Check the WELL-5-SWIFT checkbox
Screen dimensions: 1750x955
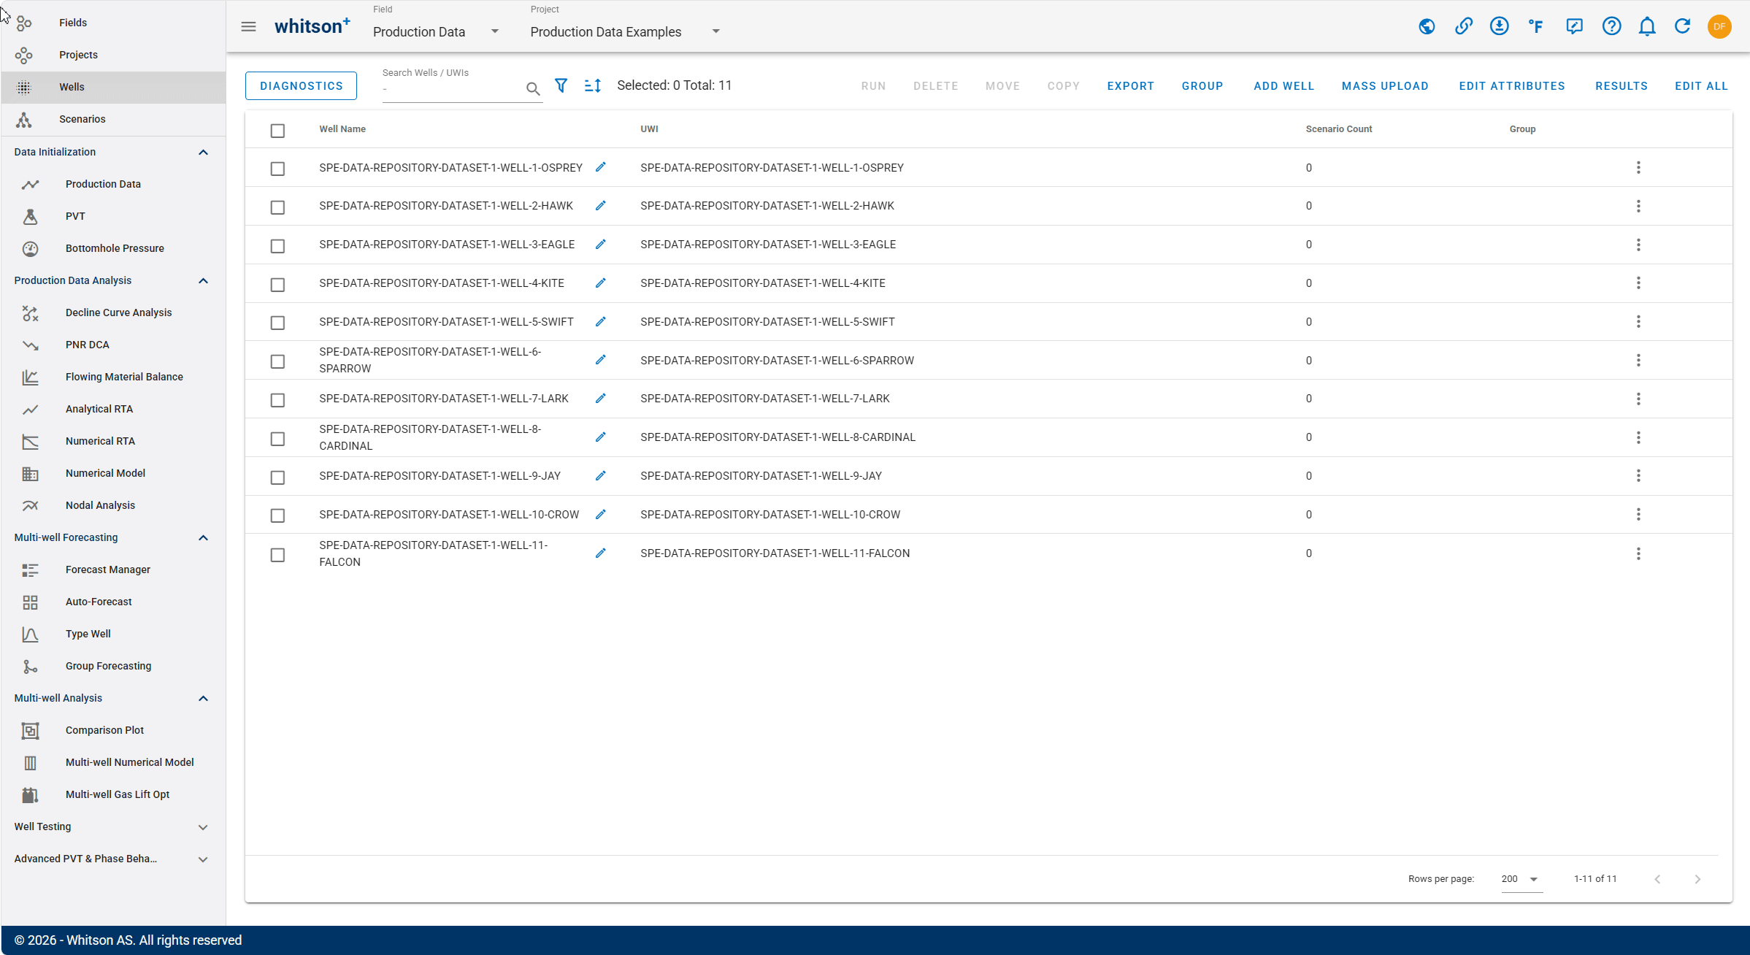277,323
